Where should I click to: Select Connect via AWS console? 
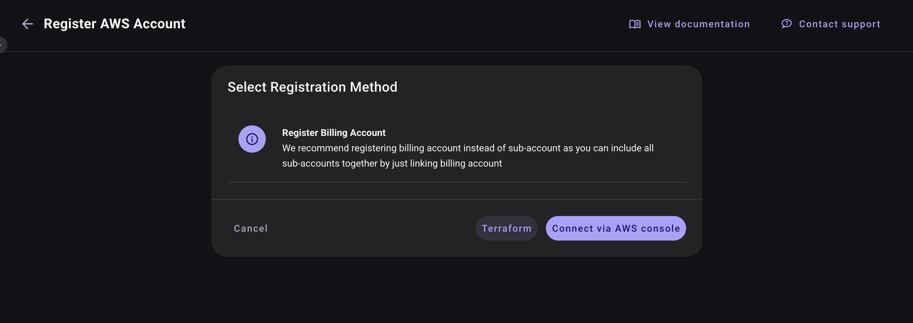coord(615,228)
